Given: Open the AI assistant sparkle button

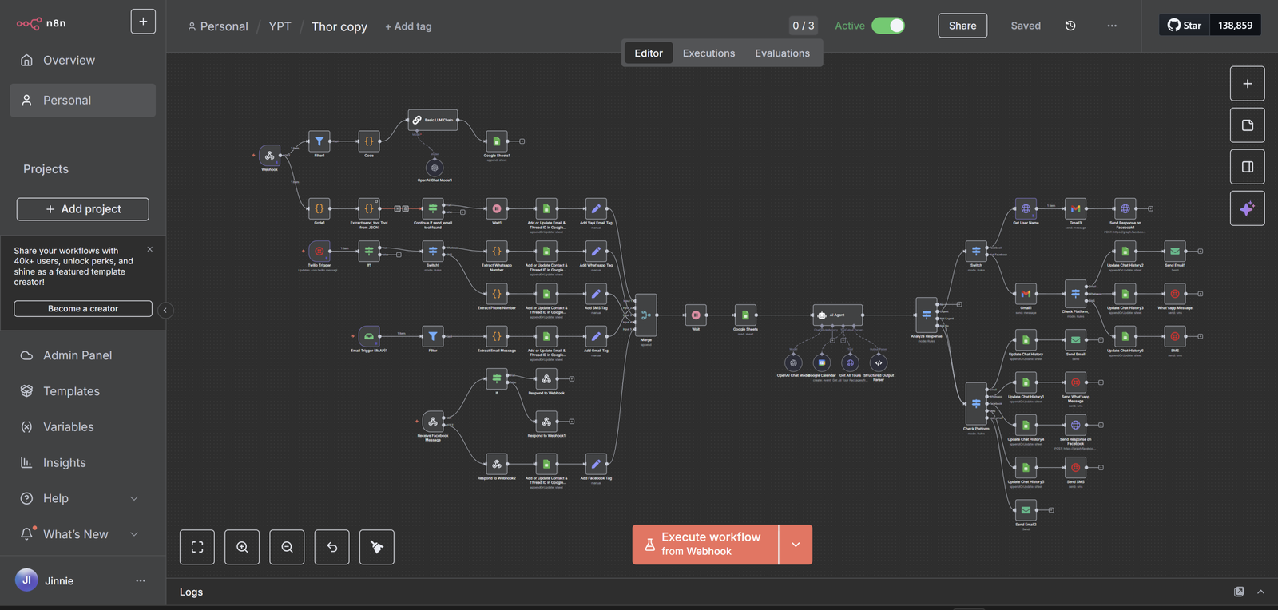Looking at the screenshot, I should [1247, 208].
